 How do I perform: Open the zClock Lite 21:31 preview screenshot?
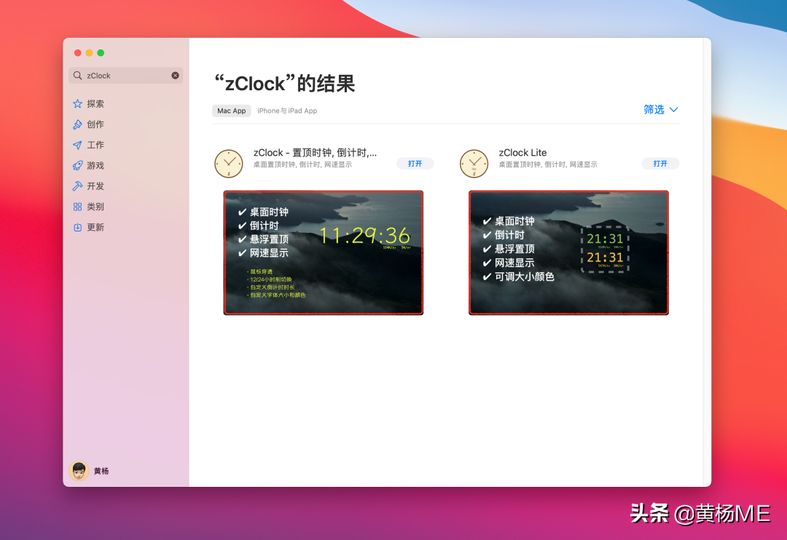click(568, 253)
